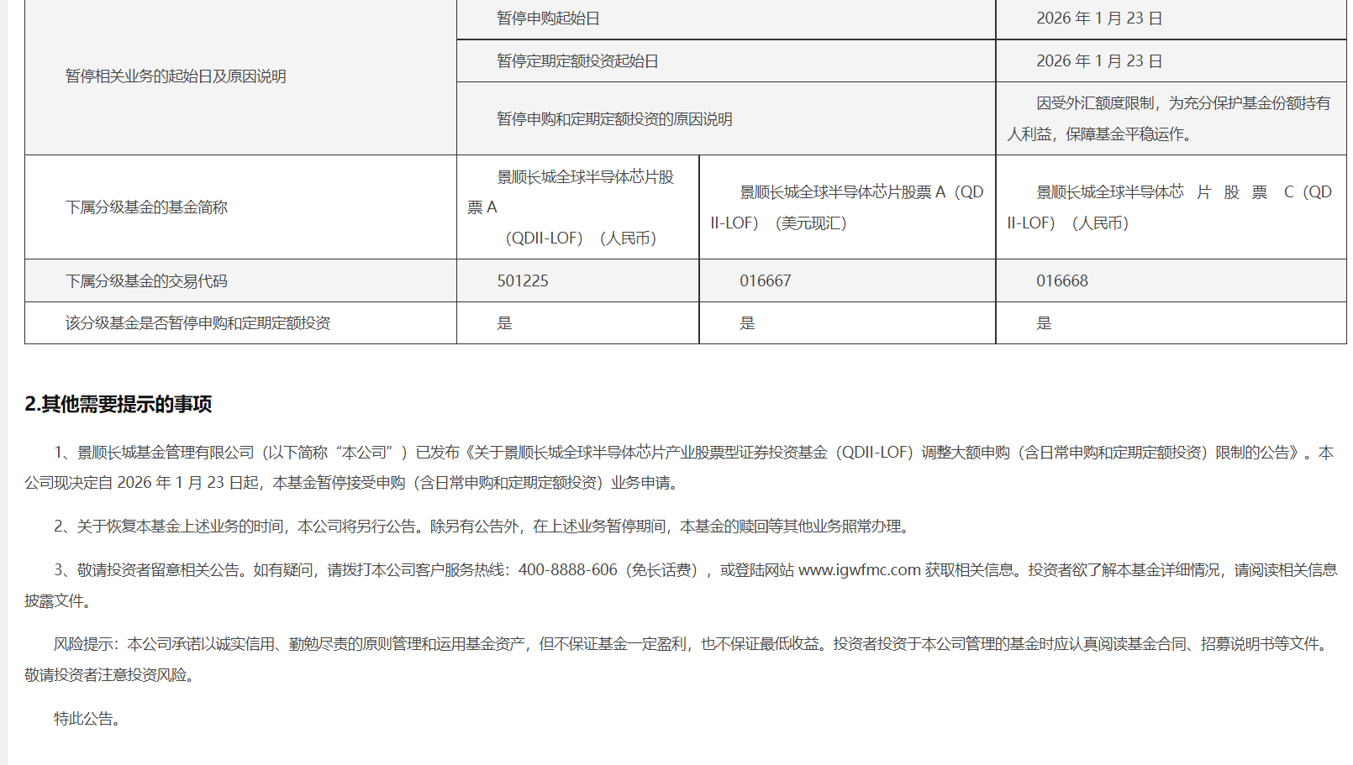1353x765 pixels.
Task: Click the closing line '特此公告。'
Action: click(x=87, y=719)
